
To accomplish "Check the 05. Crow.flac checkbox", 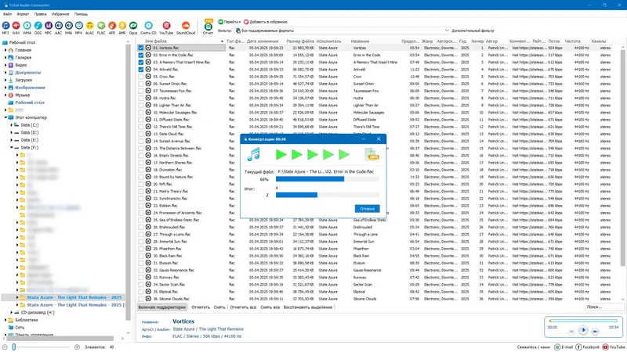I will (141, 77).
